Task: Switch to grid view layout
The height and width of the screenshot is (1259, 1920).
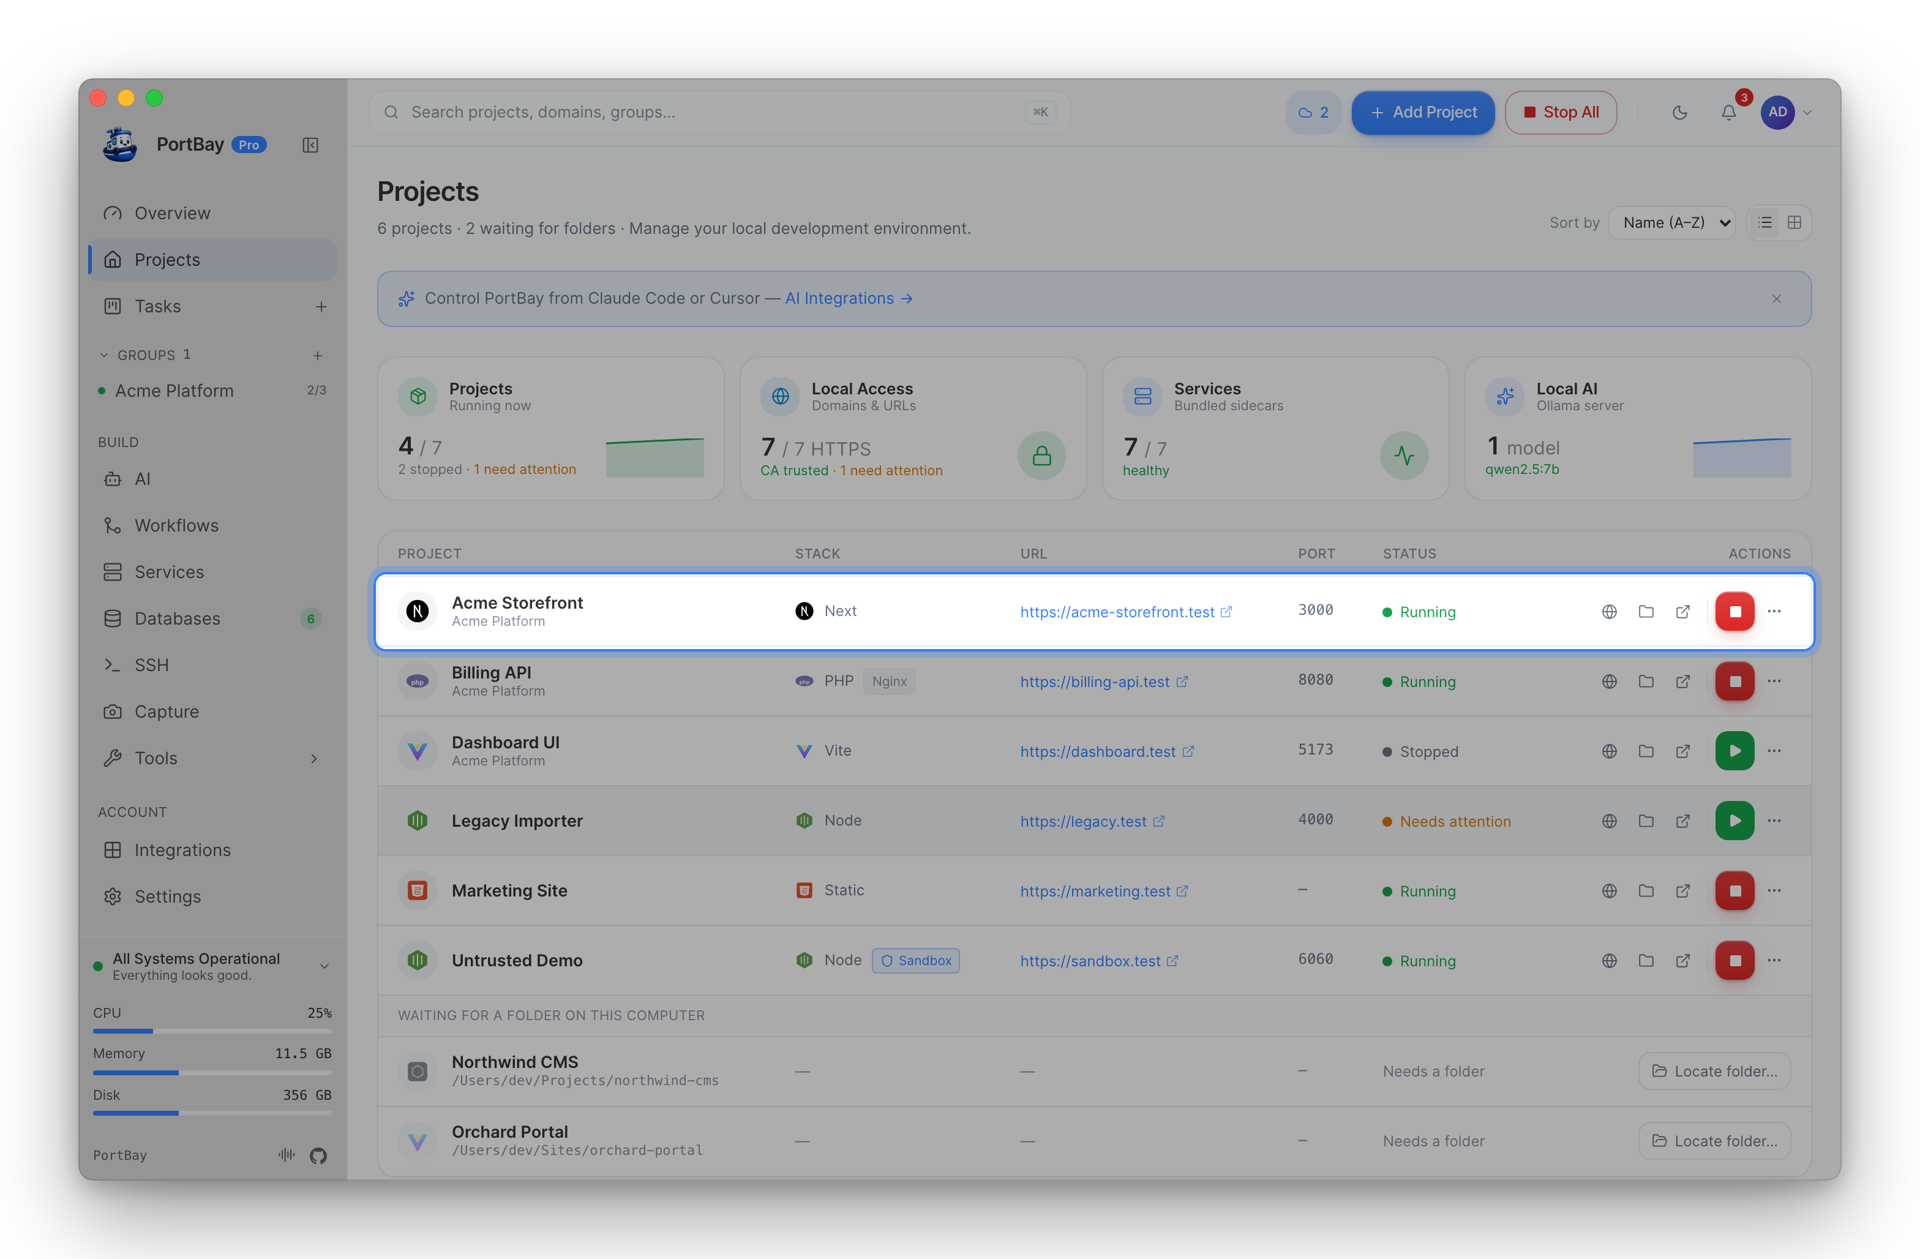Action: pos(1794,223)
